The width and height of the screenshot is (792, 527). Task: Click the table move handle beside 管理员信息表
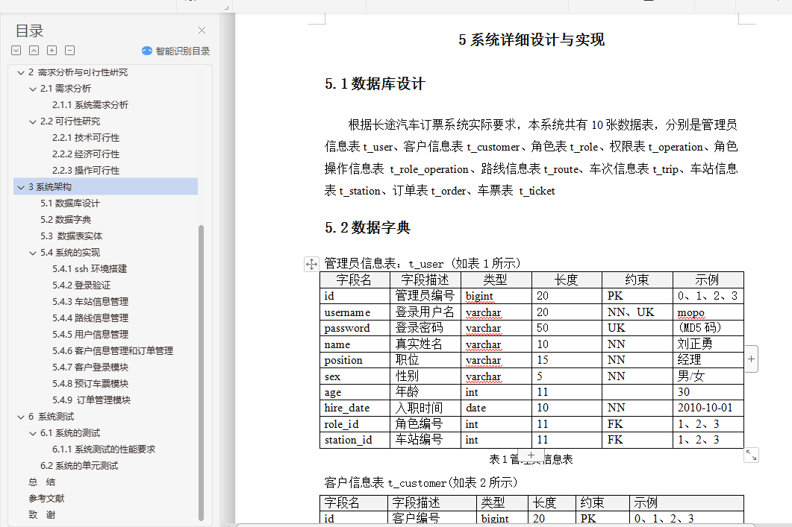click(x=311, y=264)
